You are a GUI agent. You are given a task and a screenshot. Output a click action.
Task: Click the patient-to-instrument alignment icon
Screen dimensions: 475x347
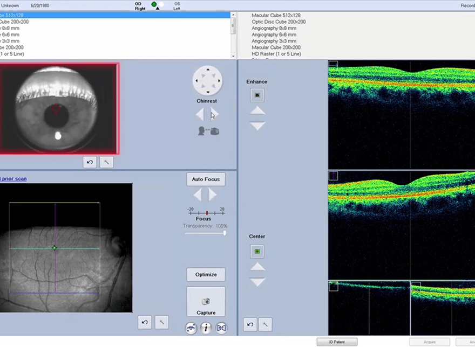click(x=208, y=131)
